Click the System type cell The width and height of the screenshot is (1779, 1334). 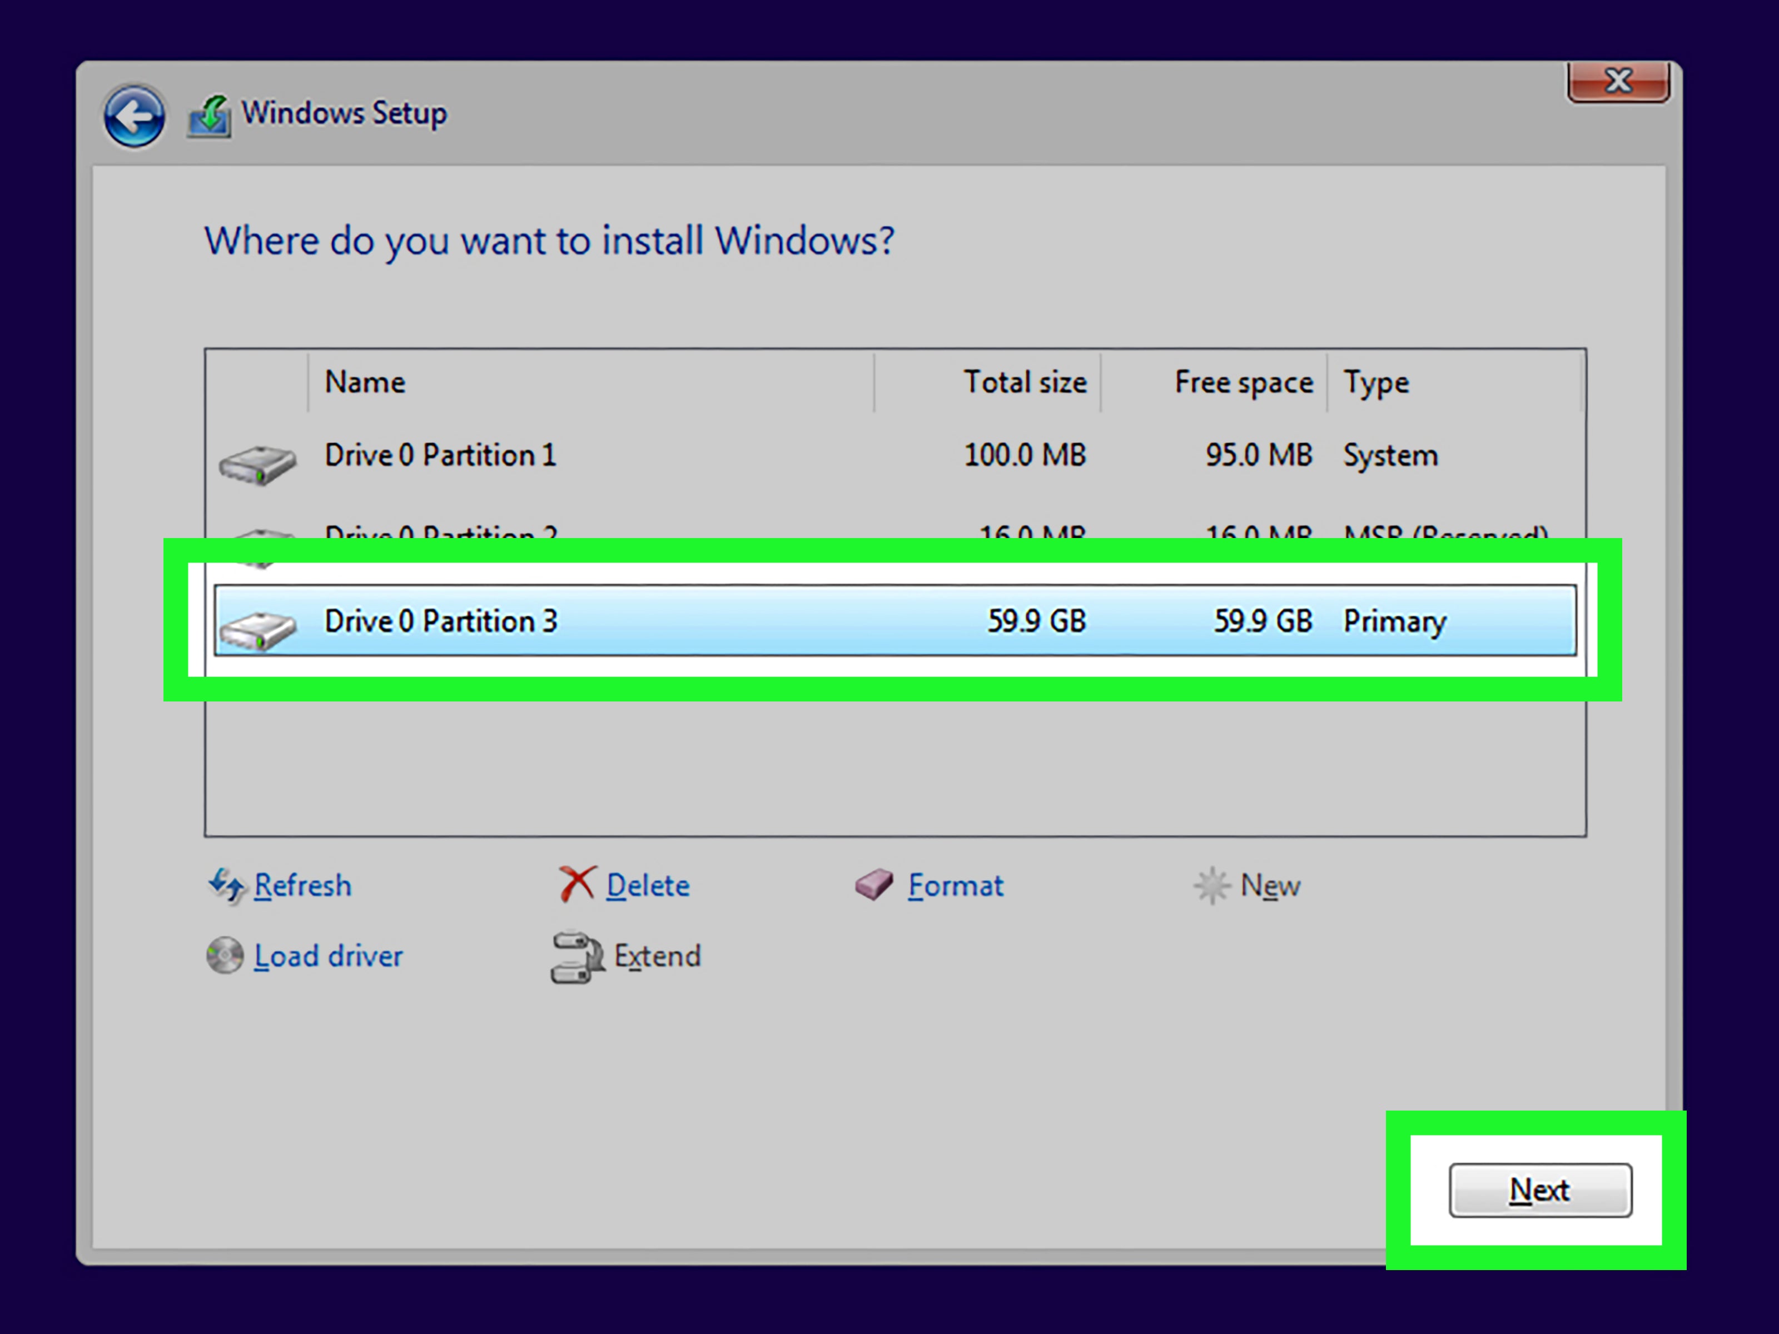coord(1390,456)
